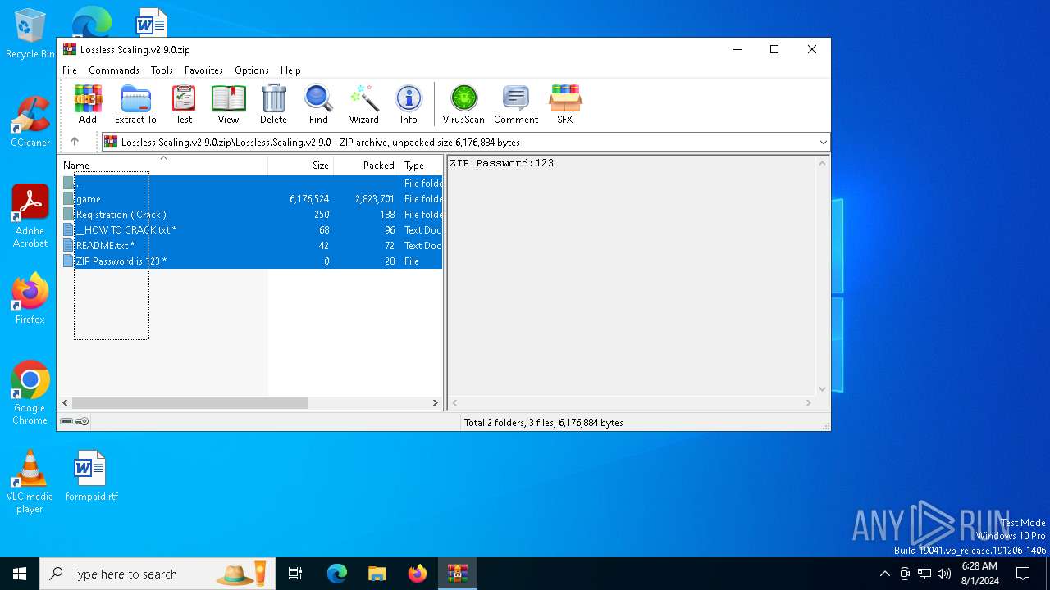Open the Commands menu
Screen dimensions: 1050x590
114,70
